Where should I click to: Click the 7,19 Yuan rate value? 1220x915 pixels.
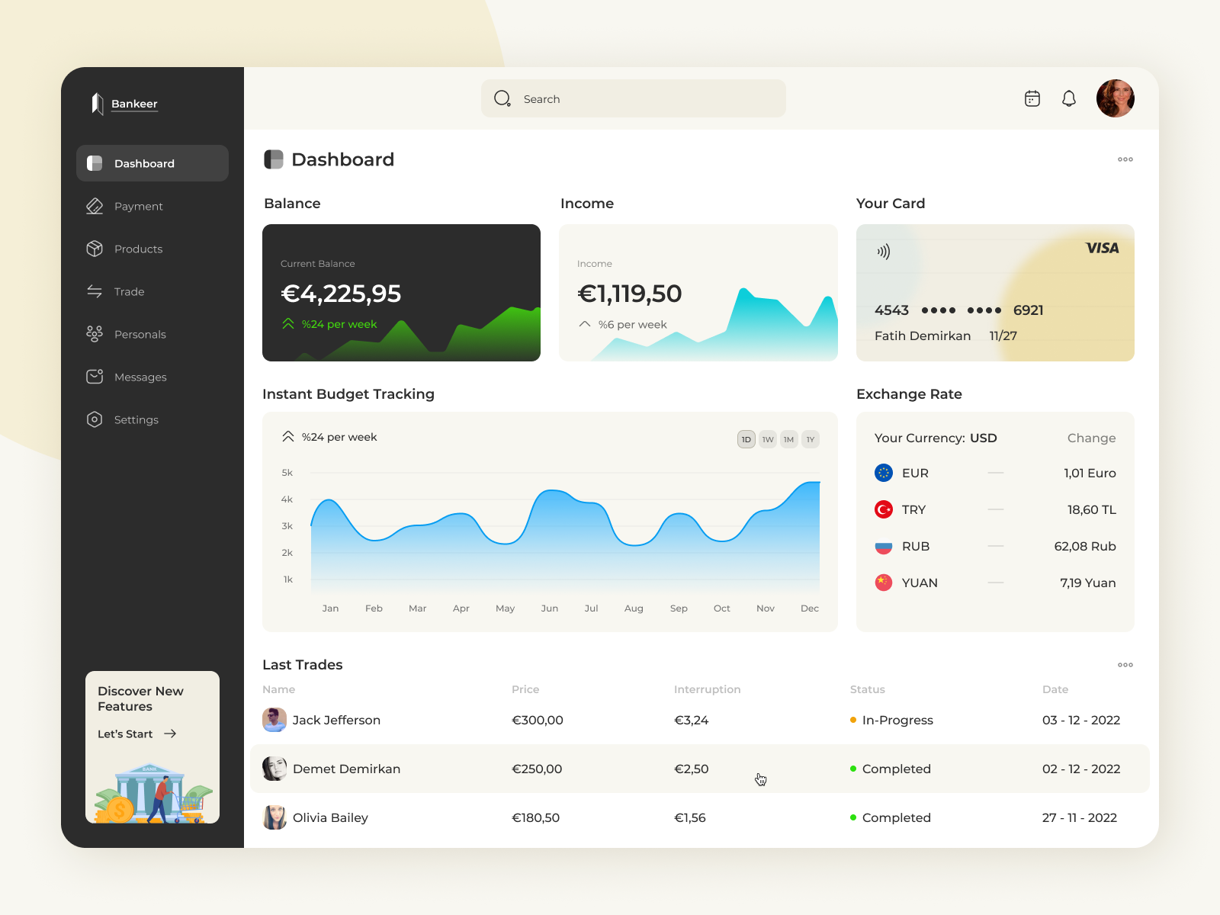coord(1088,583)
